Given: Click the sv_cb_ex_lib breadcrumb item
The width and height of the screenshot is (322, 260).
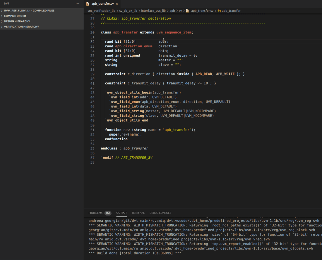Looking at the screenshot, I should [128, 11].
